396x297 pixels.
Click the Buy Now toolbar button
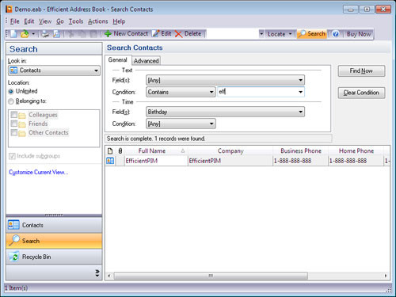pyautogui.click(x=359, y=34)
